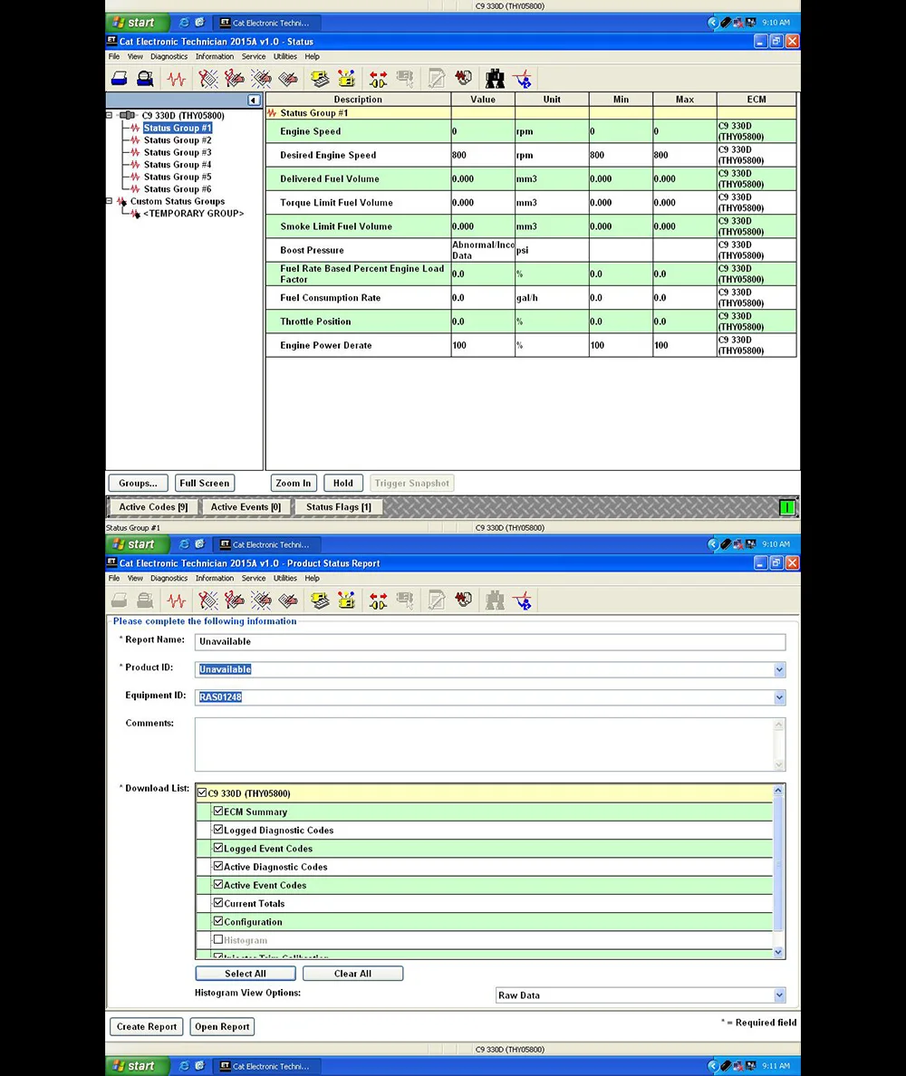Open Logged Diagnostic Codes icon in Status window

pyautogui.click(x=234, y=79)
